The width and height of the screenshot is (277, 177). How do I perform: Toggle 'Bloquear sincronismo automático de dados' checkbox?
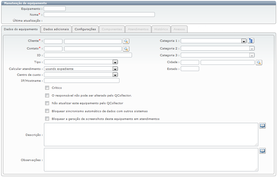click(47, 111)
